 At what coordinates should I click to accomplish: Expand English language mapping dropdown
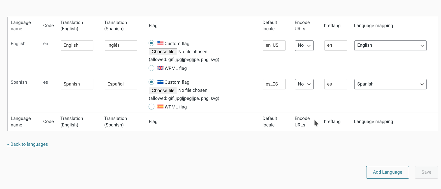point(390,45)
